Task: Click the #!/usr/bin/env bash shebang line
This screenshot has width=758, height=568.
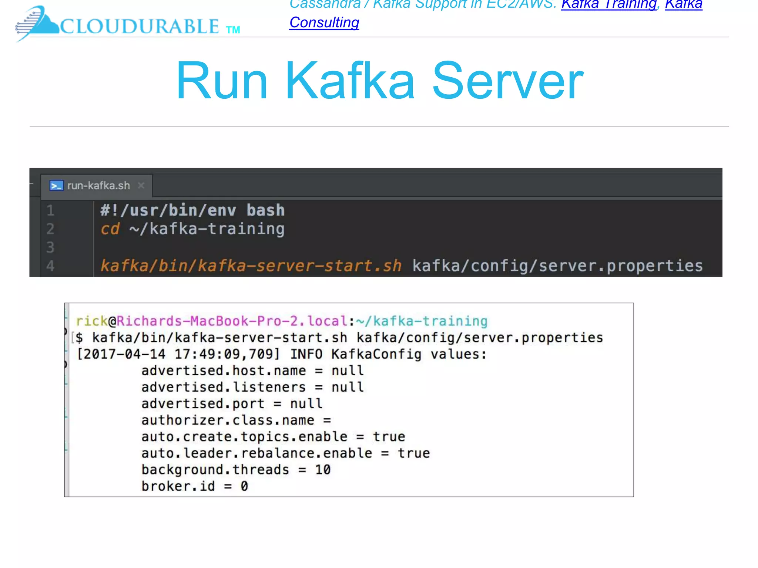Action: click(192, 210)
